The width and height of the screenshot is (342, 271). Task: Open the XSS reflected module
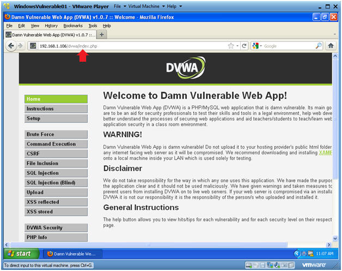pos(56,202)
